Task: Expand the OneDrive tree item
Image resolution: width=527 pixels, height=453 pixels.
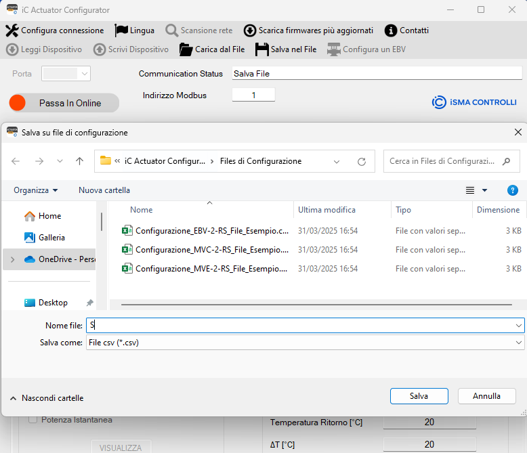Action: [12, 259]
